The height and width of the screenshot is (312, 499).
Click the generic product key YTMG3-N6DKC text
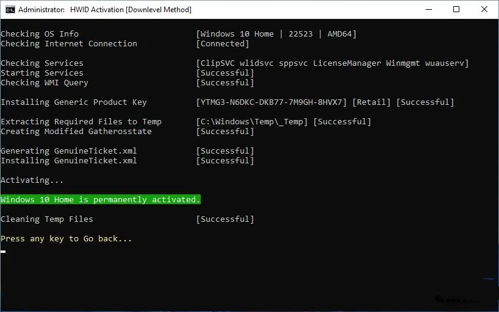tap(271, 102)
